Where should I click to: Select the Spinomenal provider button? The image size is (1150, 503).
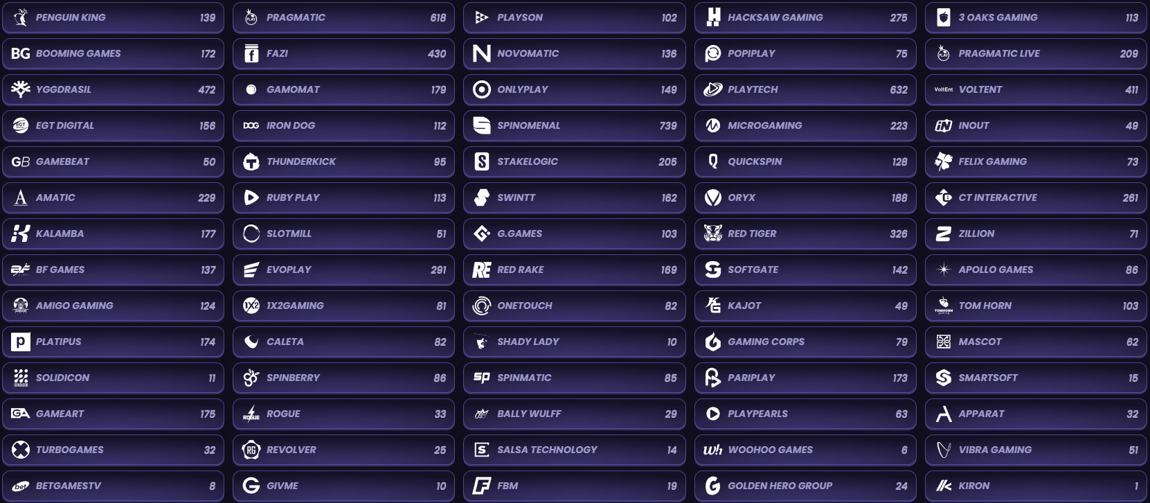point(574,125)
